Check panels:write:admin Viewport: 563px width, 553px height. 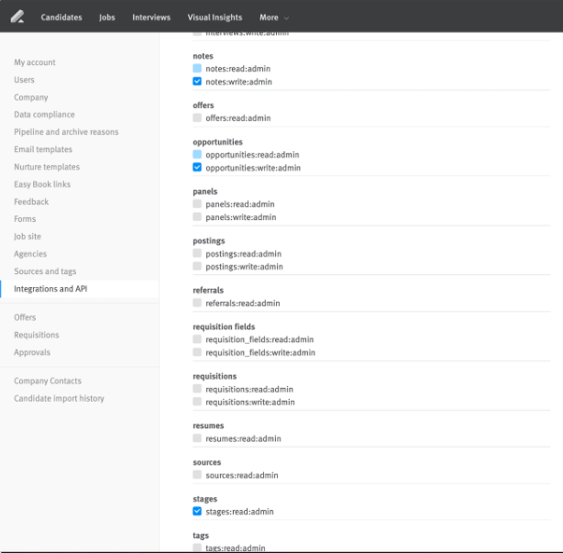(197, 216)
